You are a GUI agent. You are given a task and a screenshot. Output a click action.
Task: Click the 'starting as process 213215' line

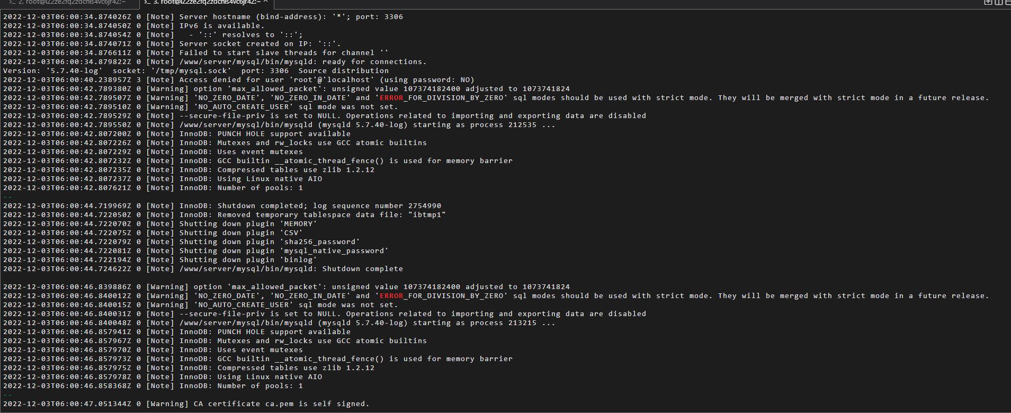279,323
